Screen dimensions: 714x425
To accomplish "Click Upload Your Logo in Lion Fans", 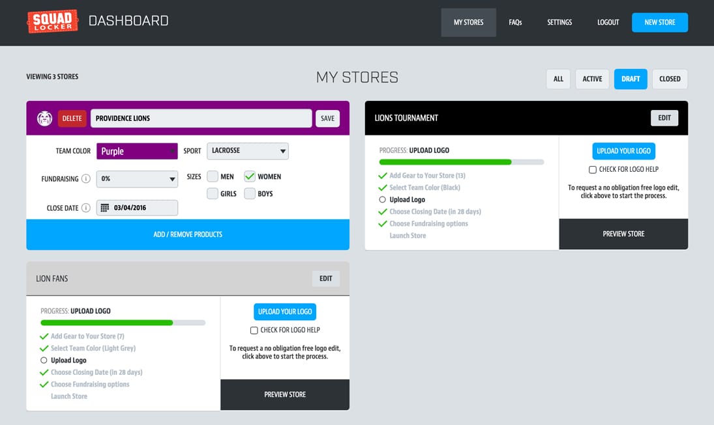I will click(285, 311).
